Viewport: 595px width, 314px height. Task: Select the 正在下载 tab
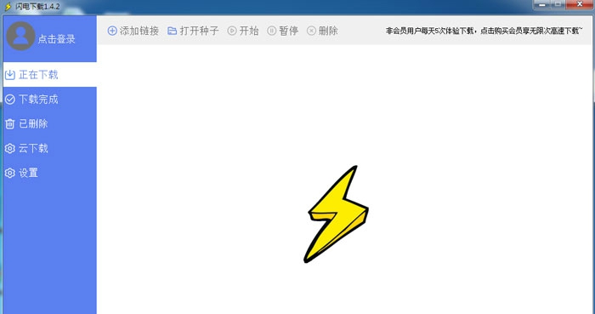click(x=49, y=74)
